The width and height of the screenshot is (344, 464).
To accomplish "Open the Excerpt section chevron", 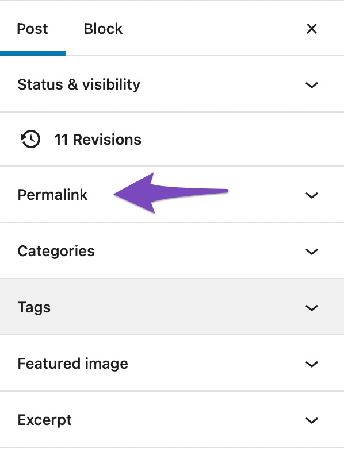I will coord(311,420).
